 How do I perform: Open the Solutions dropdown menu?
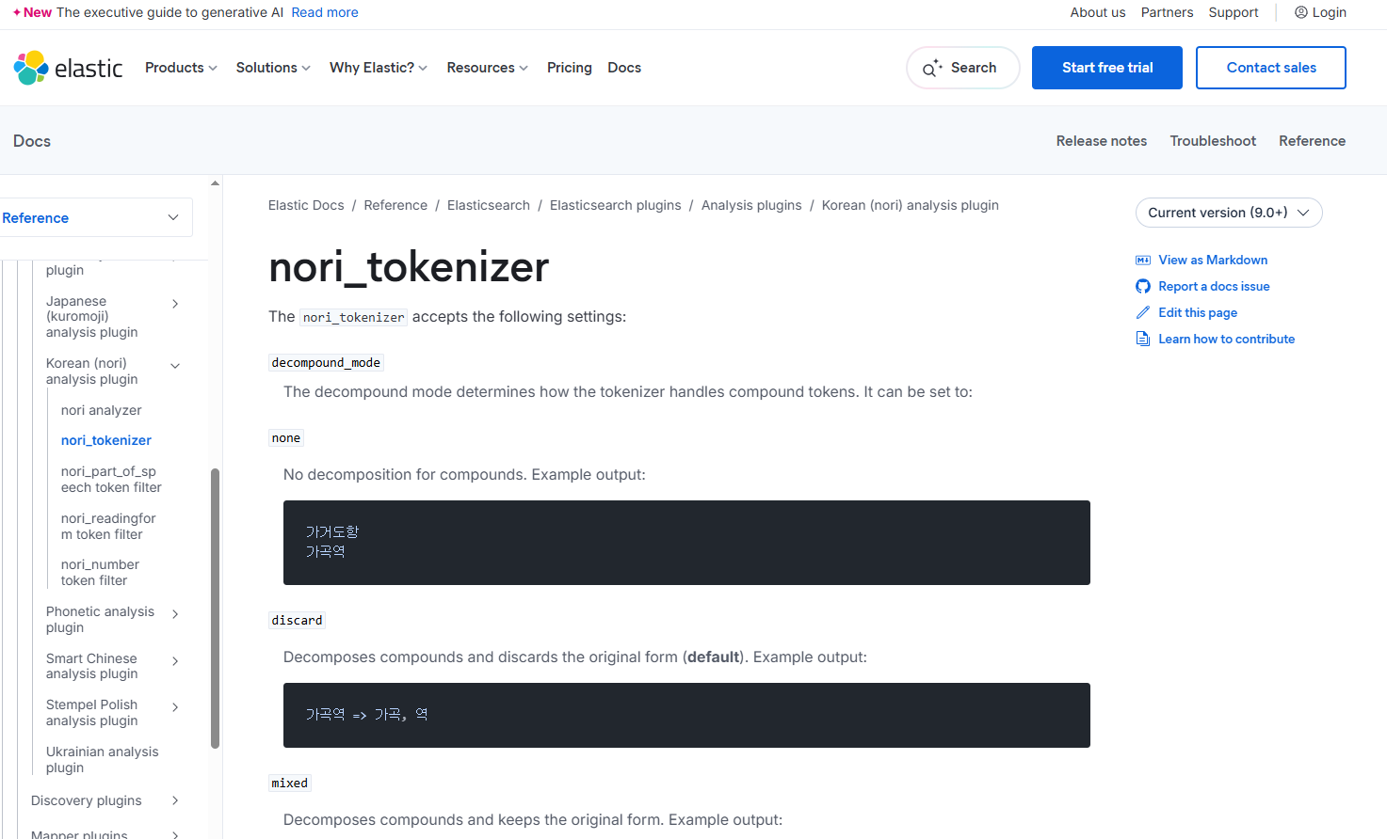tap(273, 68)
